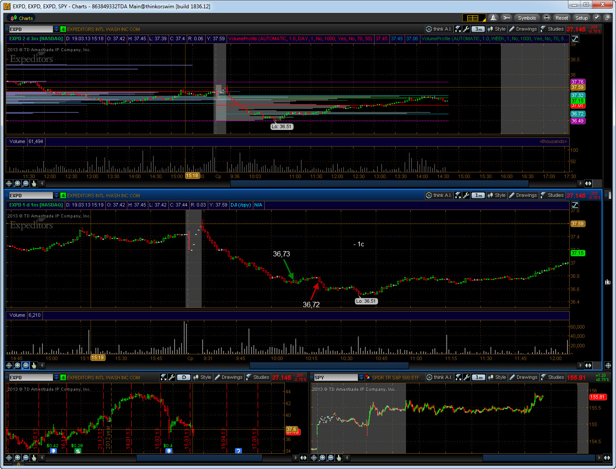Zoom out using magnifier under middle chart
The width and height of the screenshot is (616, 469).
(26, 365)
